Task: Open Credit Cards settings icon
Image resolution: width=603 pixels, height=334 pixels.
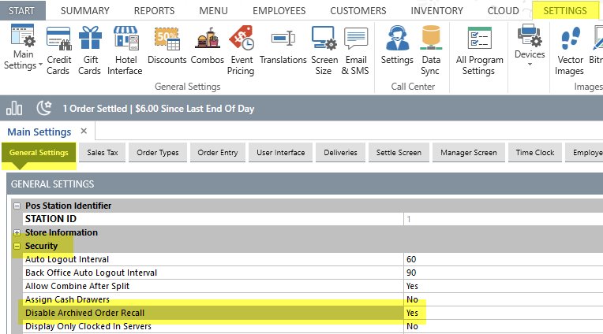Action: tap(59, 49)
